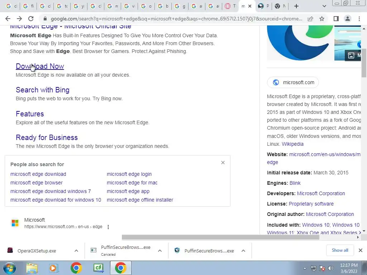367x275 pixels.
Task: Open the Blink engine link
Action: coord(295,183)
